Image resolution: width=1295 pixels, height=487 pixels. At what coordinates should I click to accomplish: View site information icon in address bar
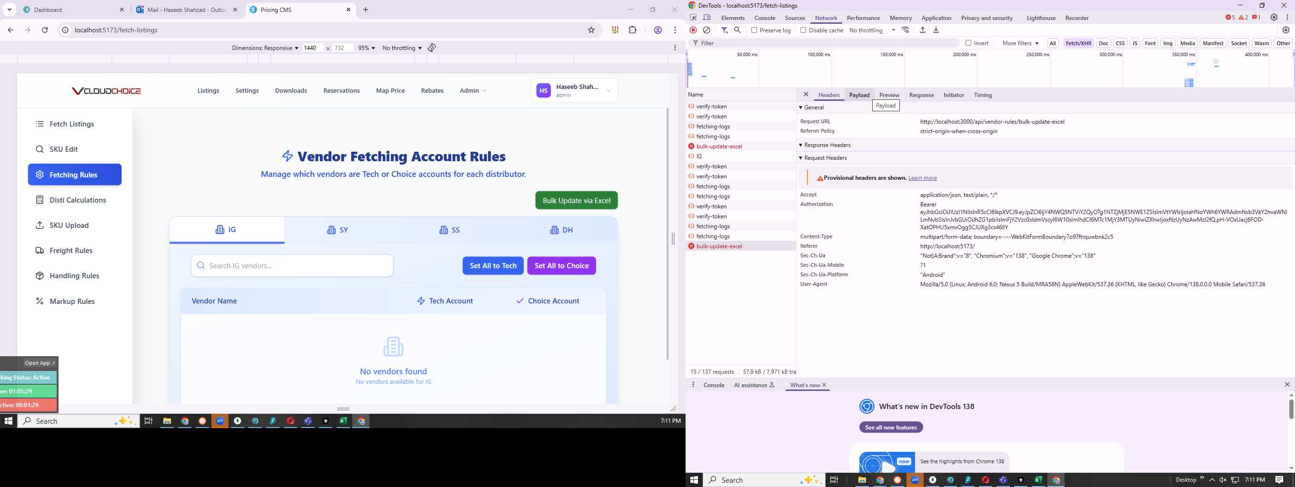pyautogui.click(x=65, y=30)
